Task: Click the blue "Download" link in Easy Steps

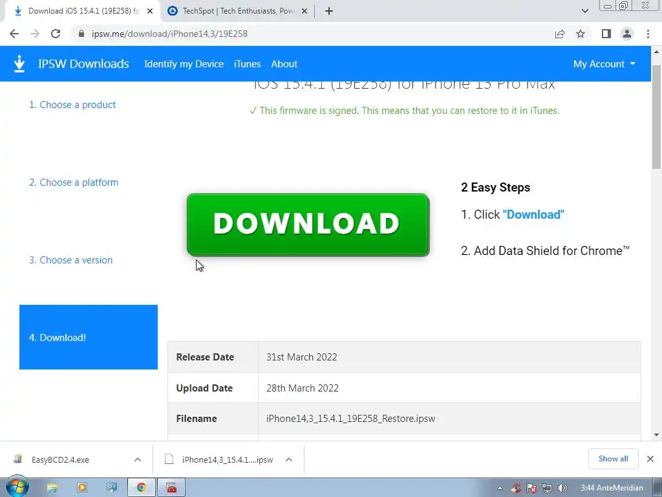Action: (x=533, y=215)
